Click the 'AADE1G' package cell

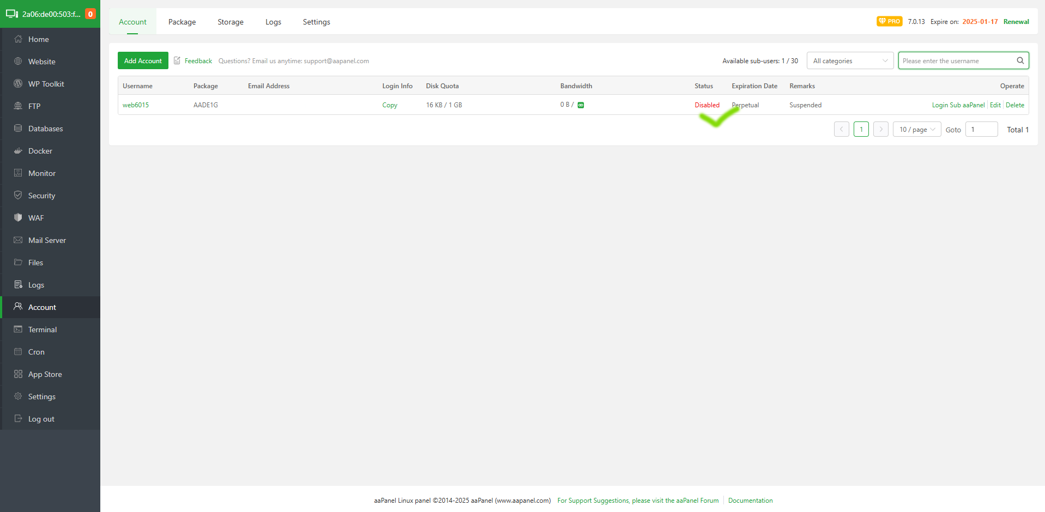click(206, 105)
